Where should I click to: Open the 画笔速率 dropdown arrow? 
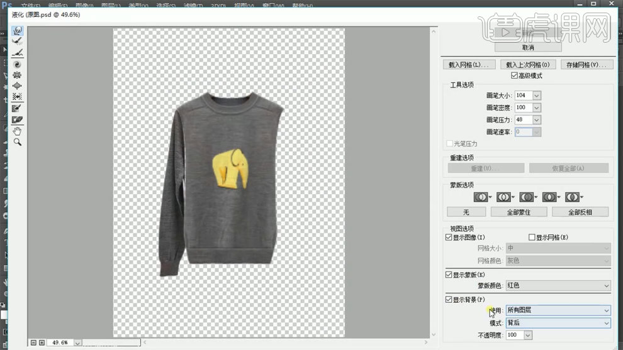536,132
